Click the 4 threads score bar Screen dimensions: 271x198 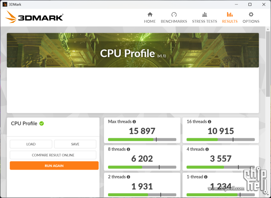(221, 167)
